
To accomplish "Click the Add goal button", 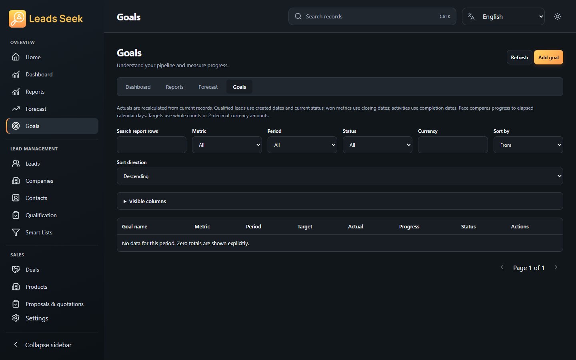I will [548, 57].
